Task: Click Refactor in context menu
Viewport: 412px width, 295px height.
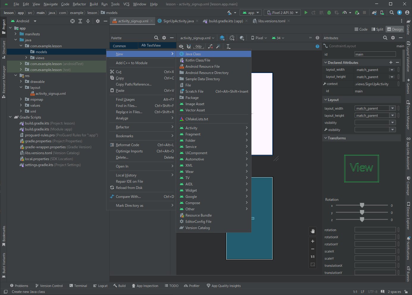Action: point(141,127)
